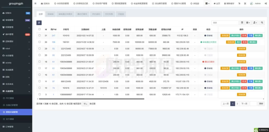Expand activity sidebar menu
The height and width of the screenshot is (132, 269).
16,63
